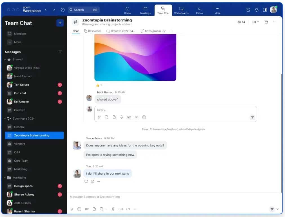This screenshot has width=285, height=217.
Task: Expand channel description chevron
Action: tap(132, 24)
